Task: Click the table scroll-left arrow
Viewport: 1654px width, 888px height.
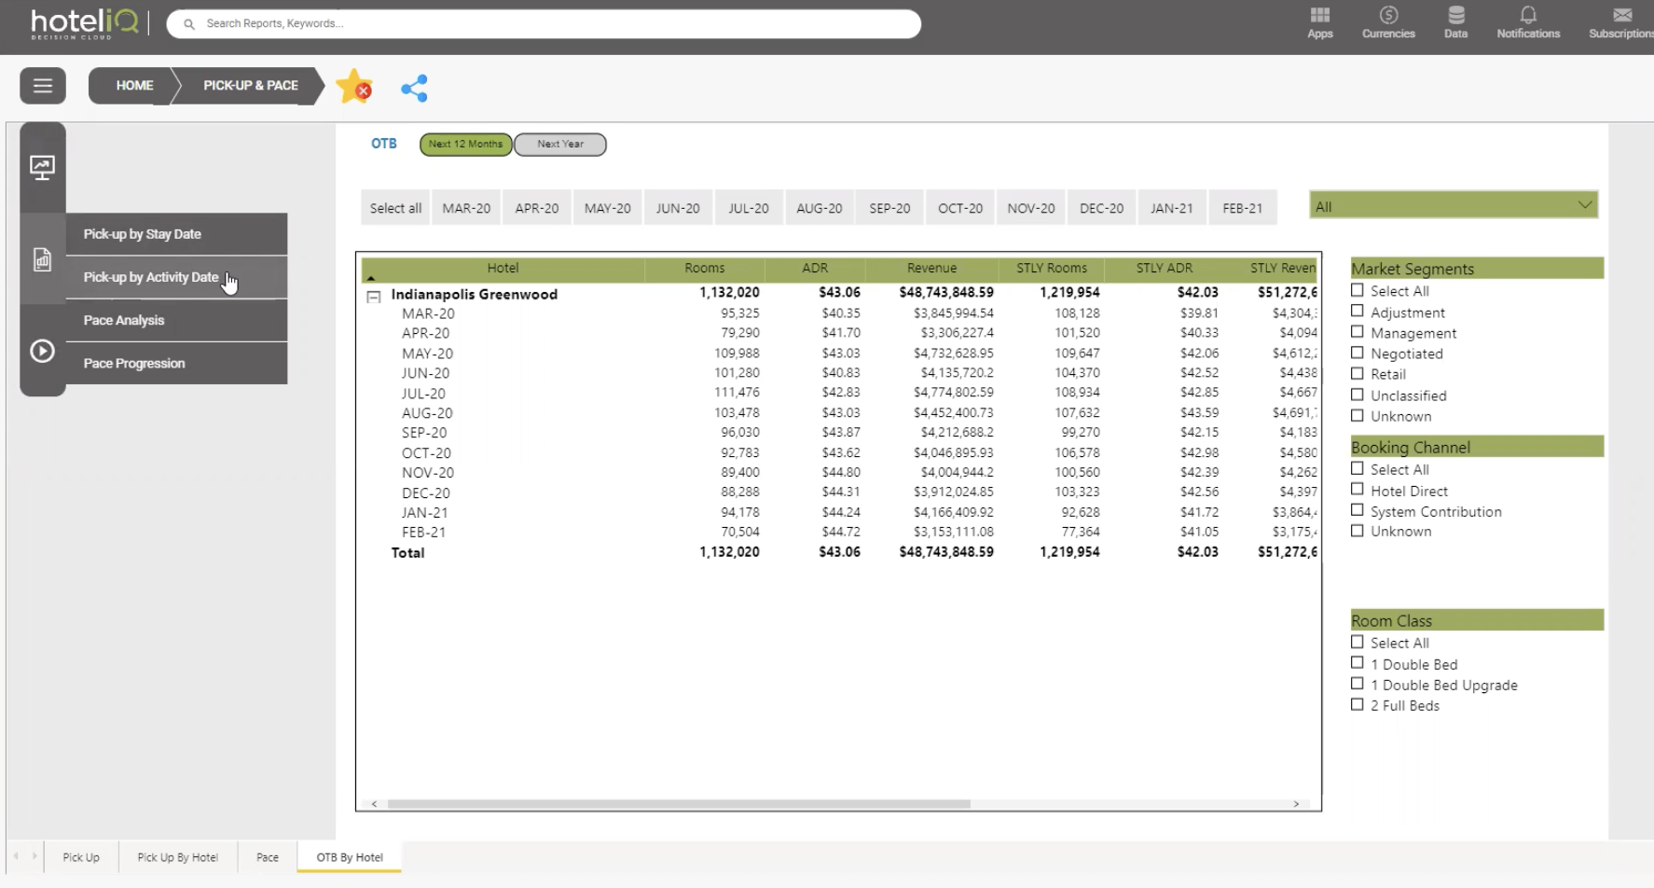Action: [x=374, y=804]
